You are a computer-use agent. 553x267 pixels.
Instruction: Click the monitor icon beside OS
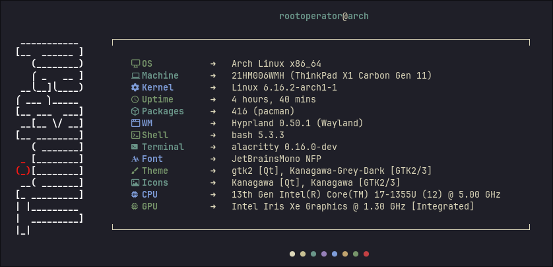point(135,63)
